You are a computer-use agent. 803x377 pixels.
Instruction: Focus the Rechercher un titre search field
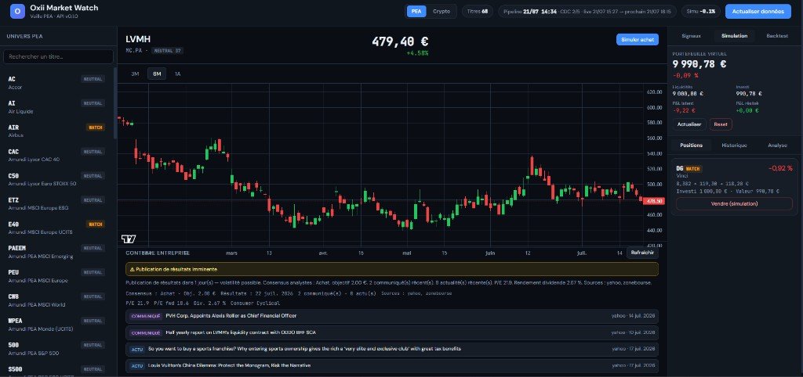point(58,56)
